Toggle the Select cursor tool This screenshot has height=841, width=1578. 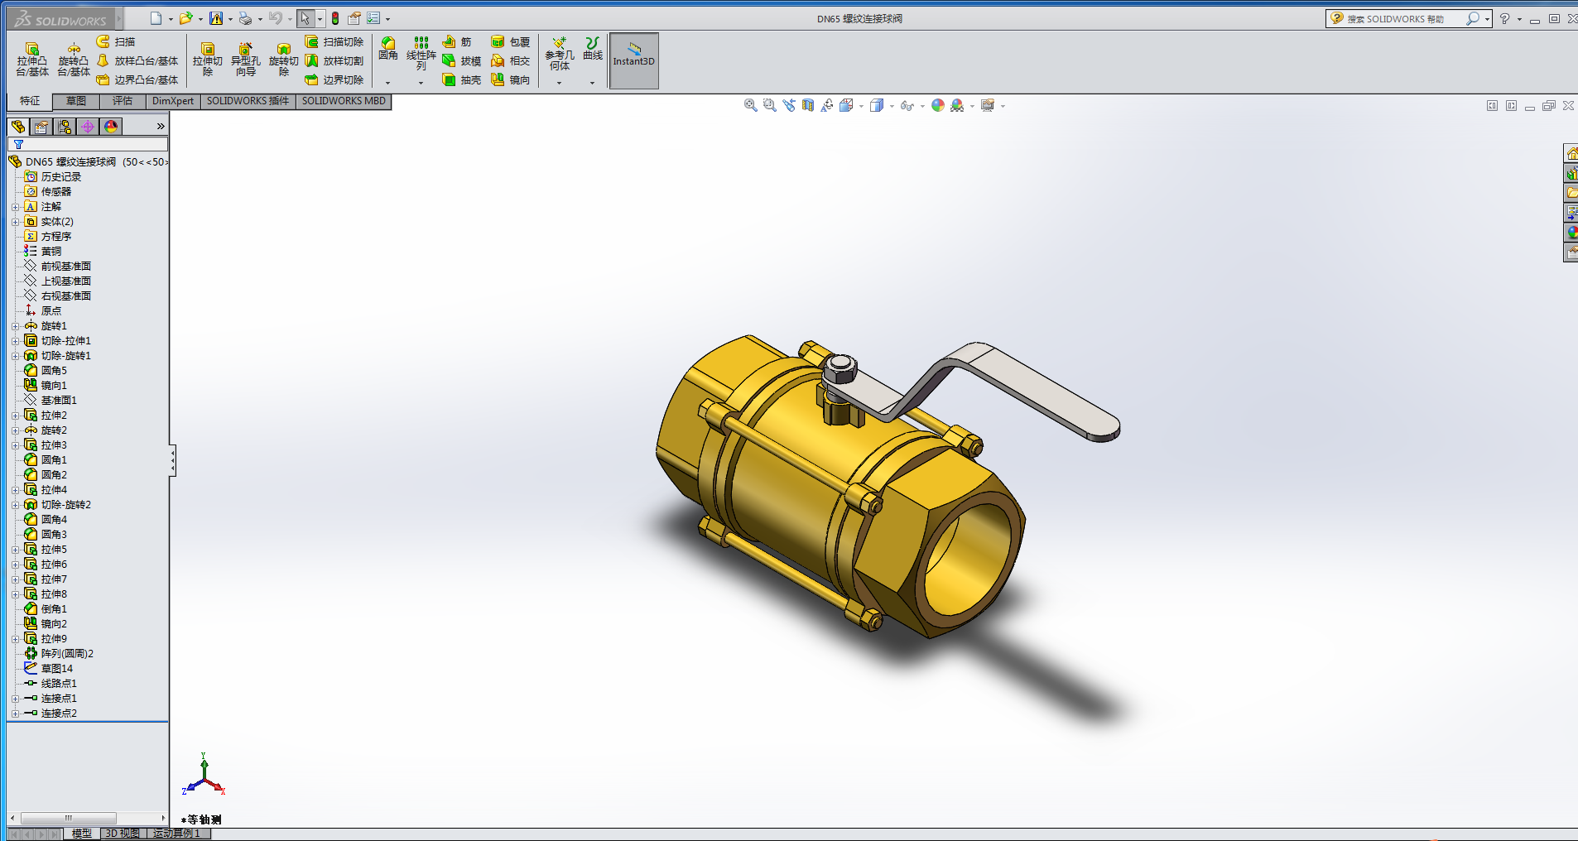(x=305, y=18)
